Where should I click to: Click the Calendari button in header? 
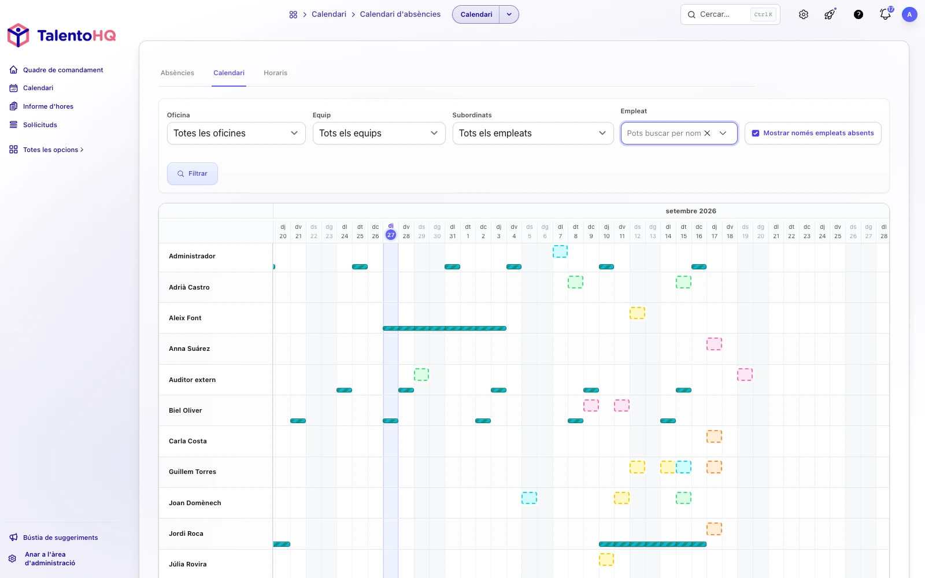pos(476,14)
